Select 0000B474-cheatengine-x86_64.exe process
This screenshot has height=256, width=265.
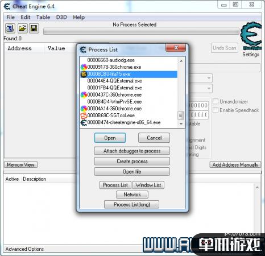(129, 122)
